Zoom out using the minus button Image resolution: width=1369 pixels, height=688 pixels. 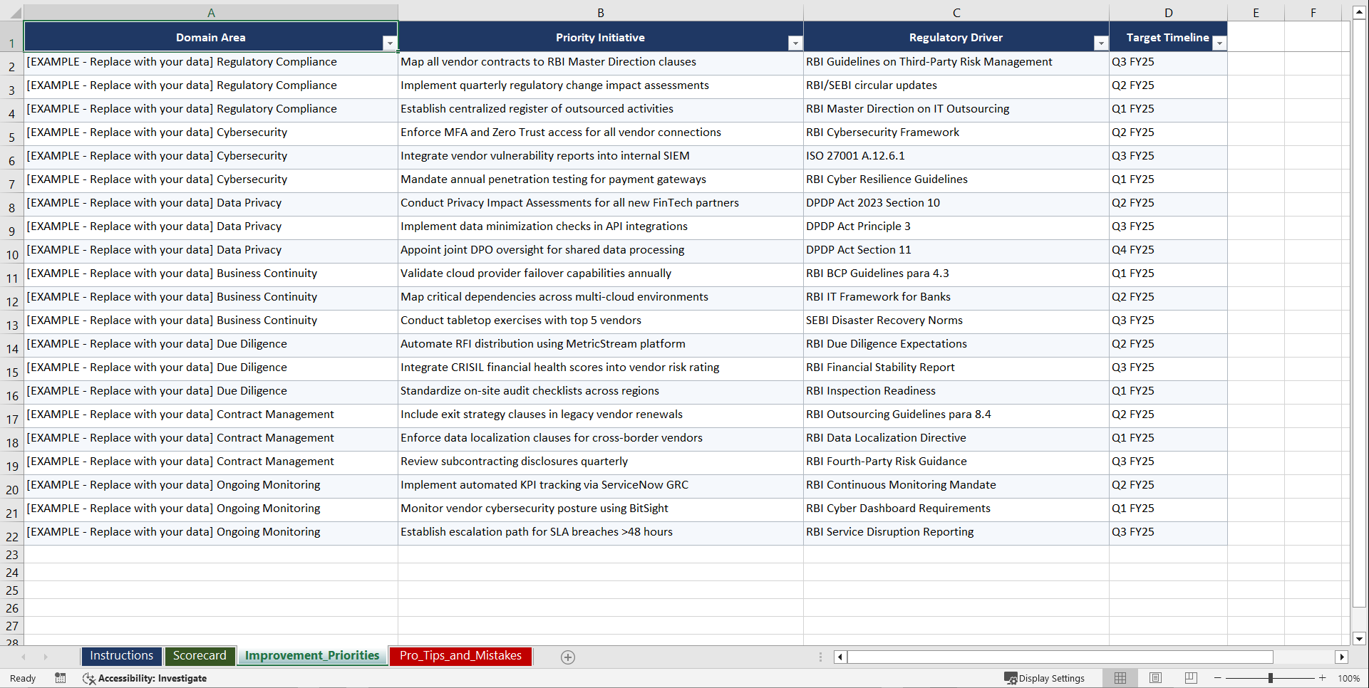pos(1218,678)
